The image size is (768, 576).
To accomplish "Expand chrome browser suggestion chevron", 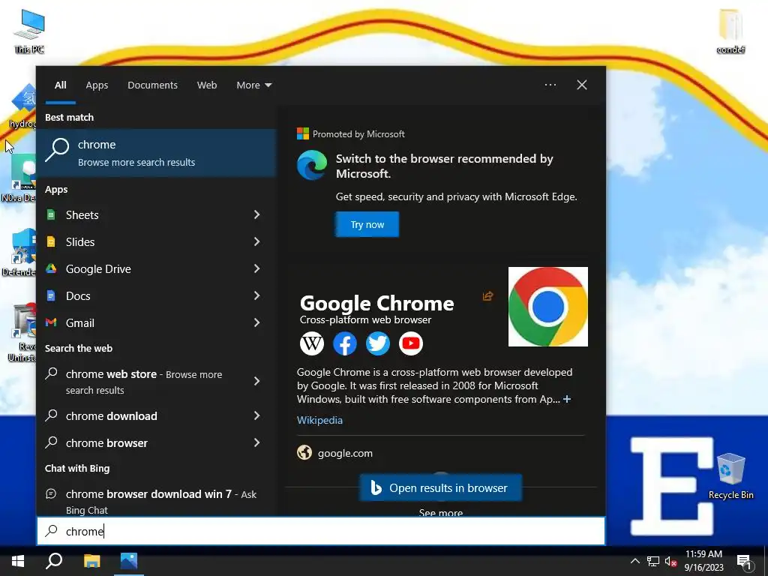I will point(256,442).
